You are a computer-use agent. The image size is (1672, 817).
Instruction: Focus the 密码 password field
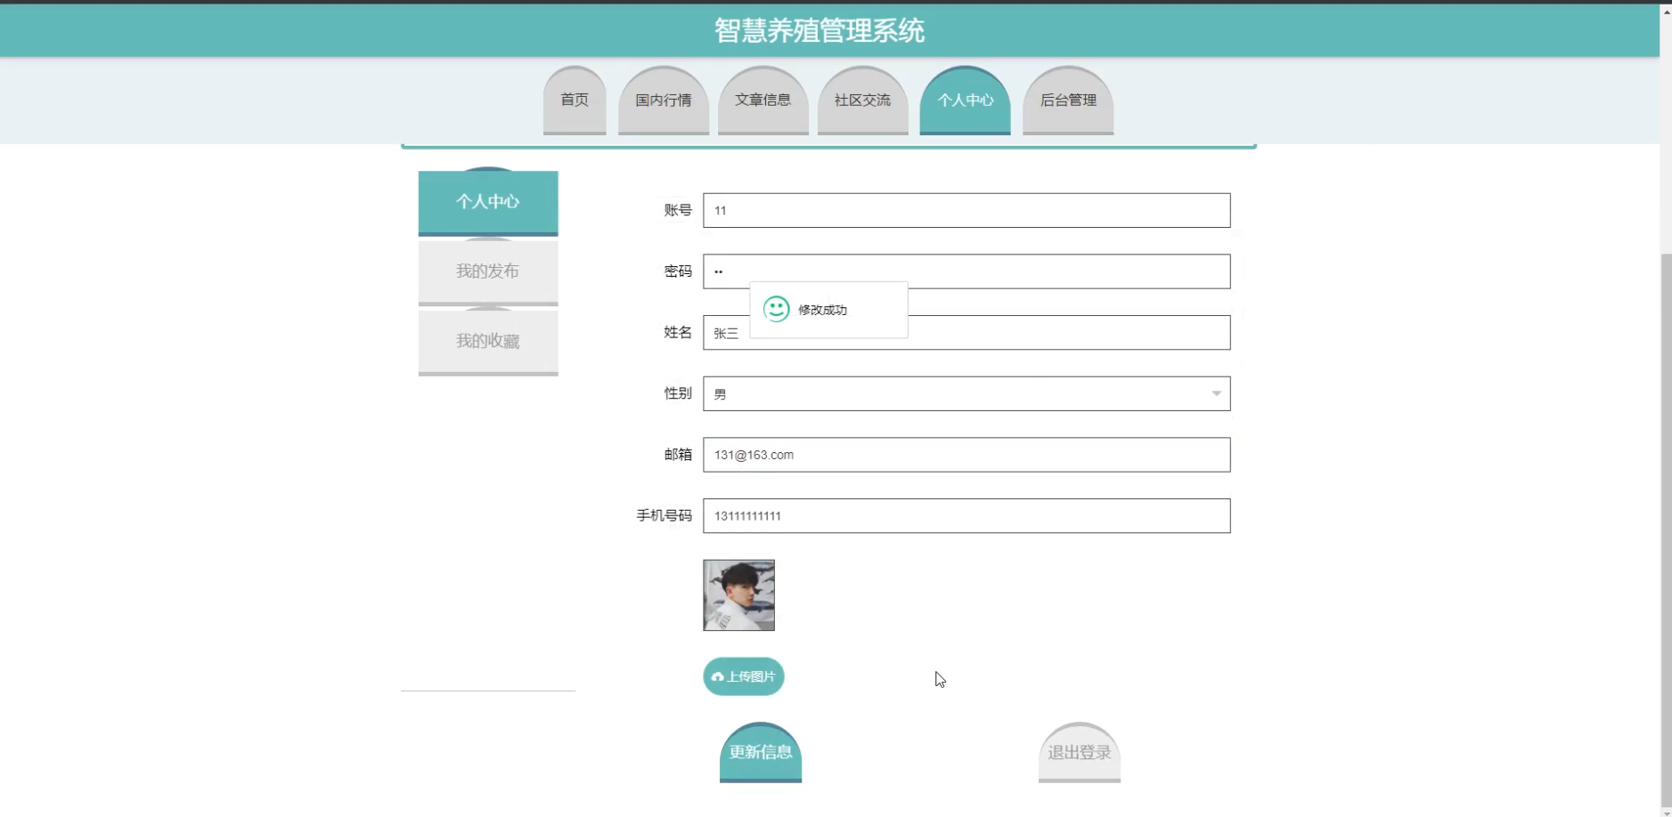click(966, 271)
